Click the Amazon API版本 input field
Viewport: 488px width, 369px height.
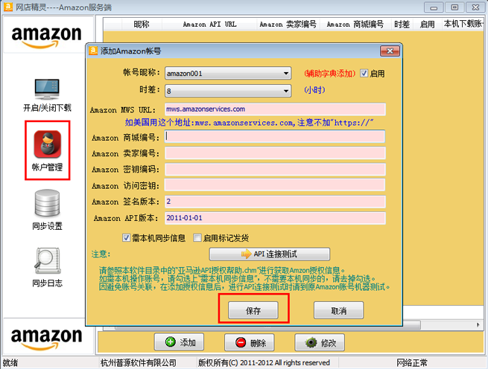coord(275,218)
